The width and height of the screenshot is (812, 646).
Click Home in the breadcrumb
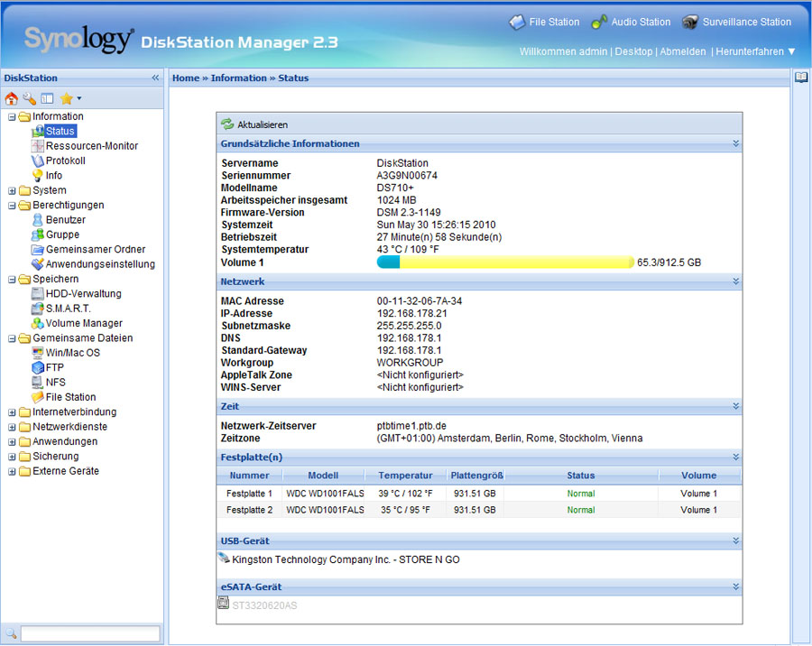[185, 78]
